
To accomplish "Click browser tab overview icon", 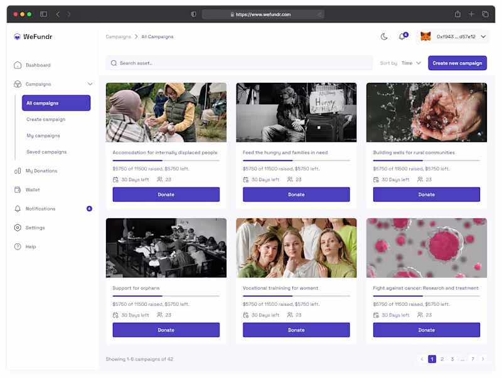I will point(485,14).
